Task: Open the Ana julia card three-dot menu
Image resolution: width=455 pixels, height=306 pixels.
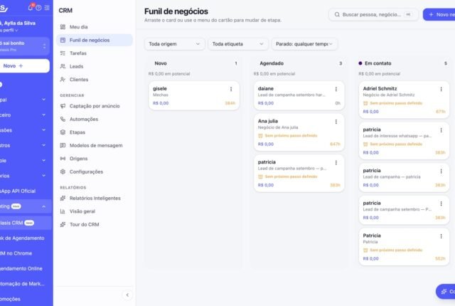Action: coord(336,122)
